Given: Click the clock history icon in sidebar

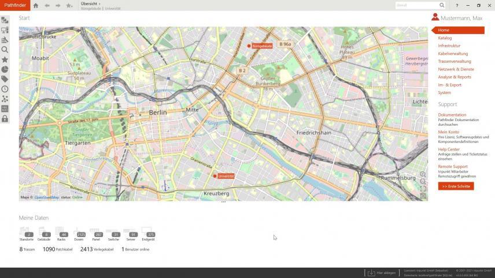Looking at the screenshot, I should [x=5, y=89].
